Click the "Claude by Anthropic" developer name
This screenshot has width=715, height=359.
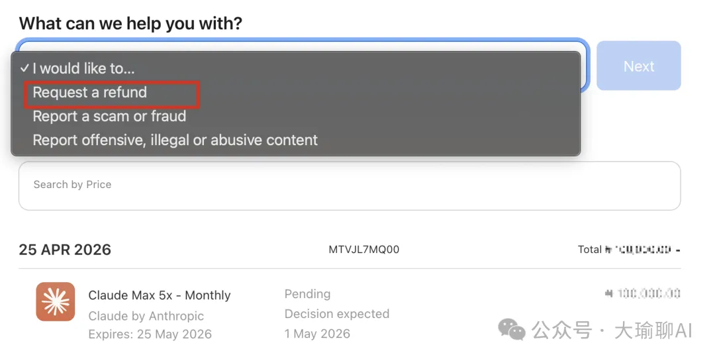[x=146, y=316]
